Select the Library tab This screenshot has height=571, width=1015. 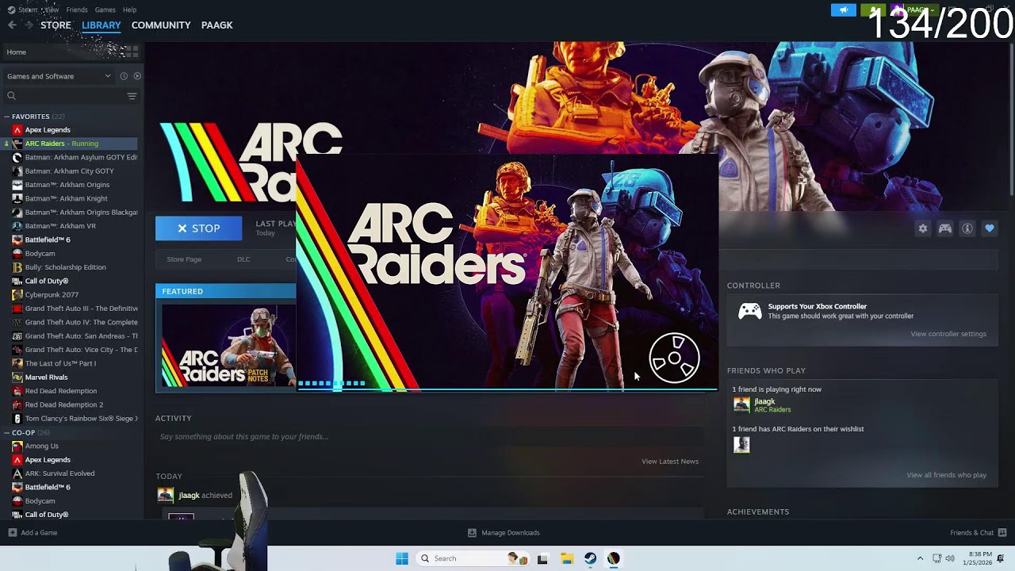tap(101, 25)
